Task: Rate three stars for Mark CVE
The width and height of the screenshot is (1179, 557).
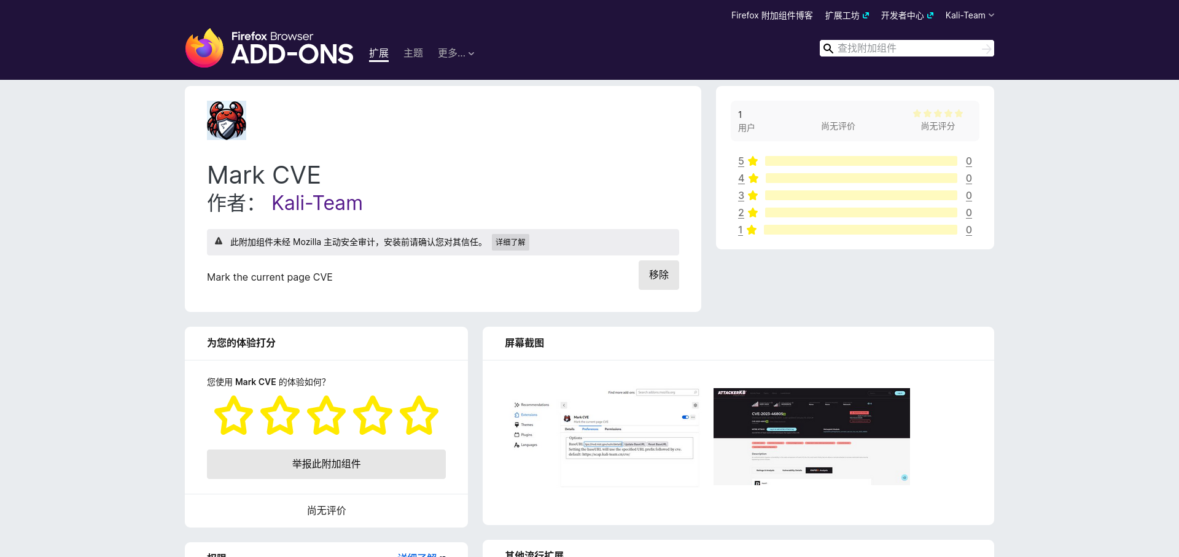Action: point(326,416)
